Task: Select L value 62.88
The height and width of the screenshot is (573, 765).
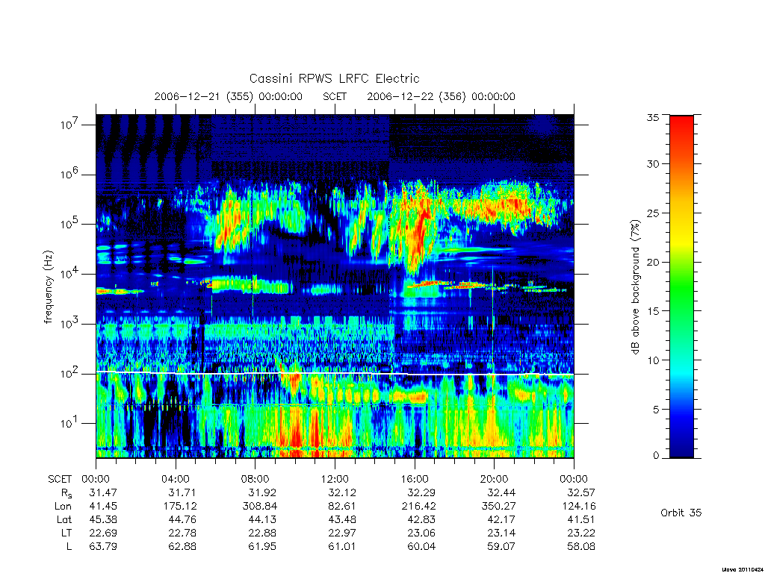Action: pyautogui.click(x=182, y=547)
